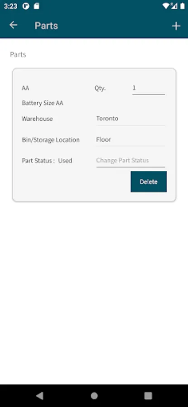Viewport: 188px width, 407px height.
Task: Tap the Part Status: Used label
Action: tap(47, 161)
